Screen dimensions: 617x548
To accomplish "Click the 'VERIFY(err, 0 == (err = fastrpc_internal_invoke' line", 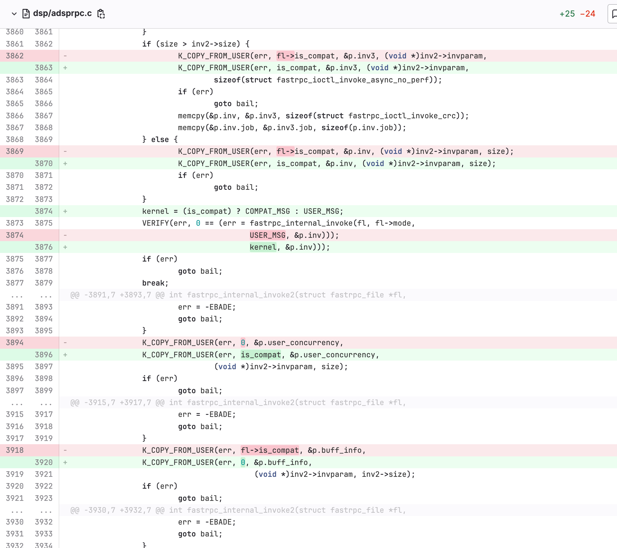I will coord(279,223).
